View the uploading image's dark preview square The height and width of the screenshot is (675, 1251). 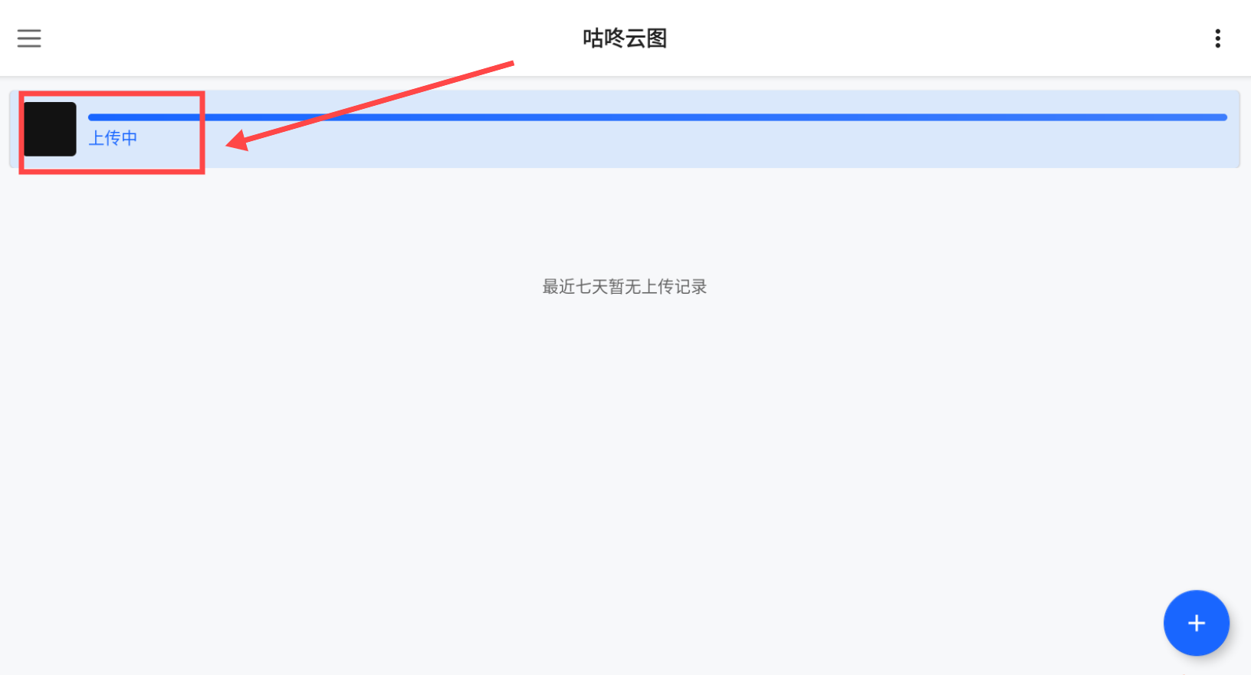(x=50, y=129)
